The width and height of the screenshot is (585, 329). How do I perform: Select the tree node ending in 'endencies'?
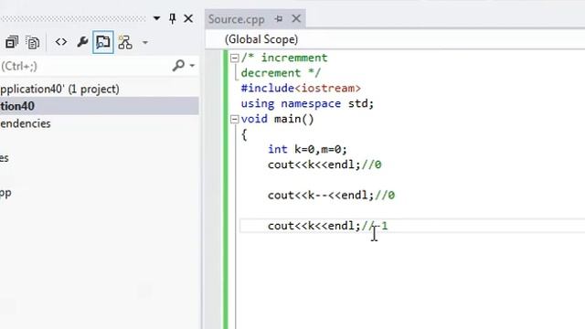pos(26,123)
